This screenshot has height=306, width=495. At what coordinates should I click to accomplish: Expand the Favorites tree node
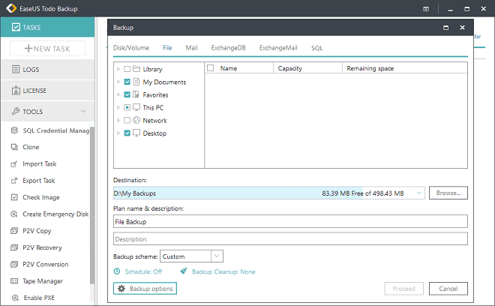tap(118, 94)
